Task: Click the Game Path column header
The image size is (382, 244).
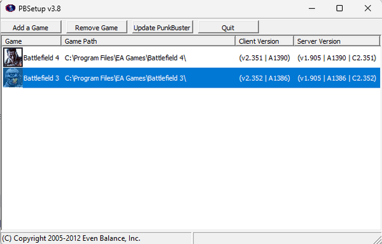Action: [x=148, y=41]
